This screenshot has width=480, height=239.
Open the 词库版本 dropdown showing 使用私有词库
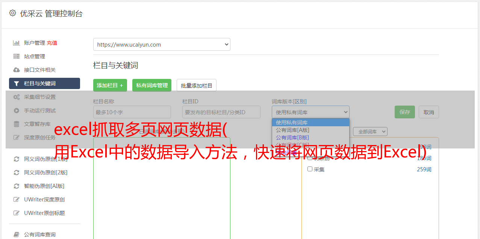[x=310, y=112]
